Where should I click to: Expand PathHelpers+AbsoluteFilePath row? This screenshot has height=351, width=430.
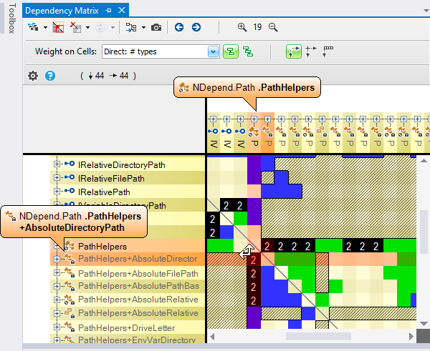click(57, 272)
